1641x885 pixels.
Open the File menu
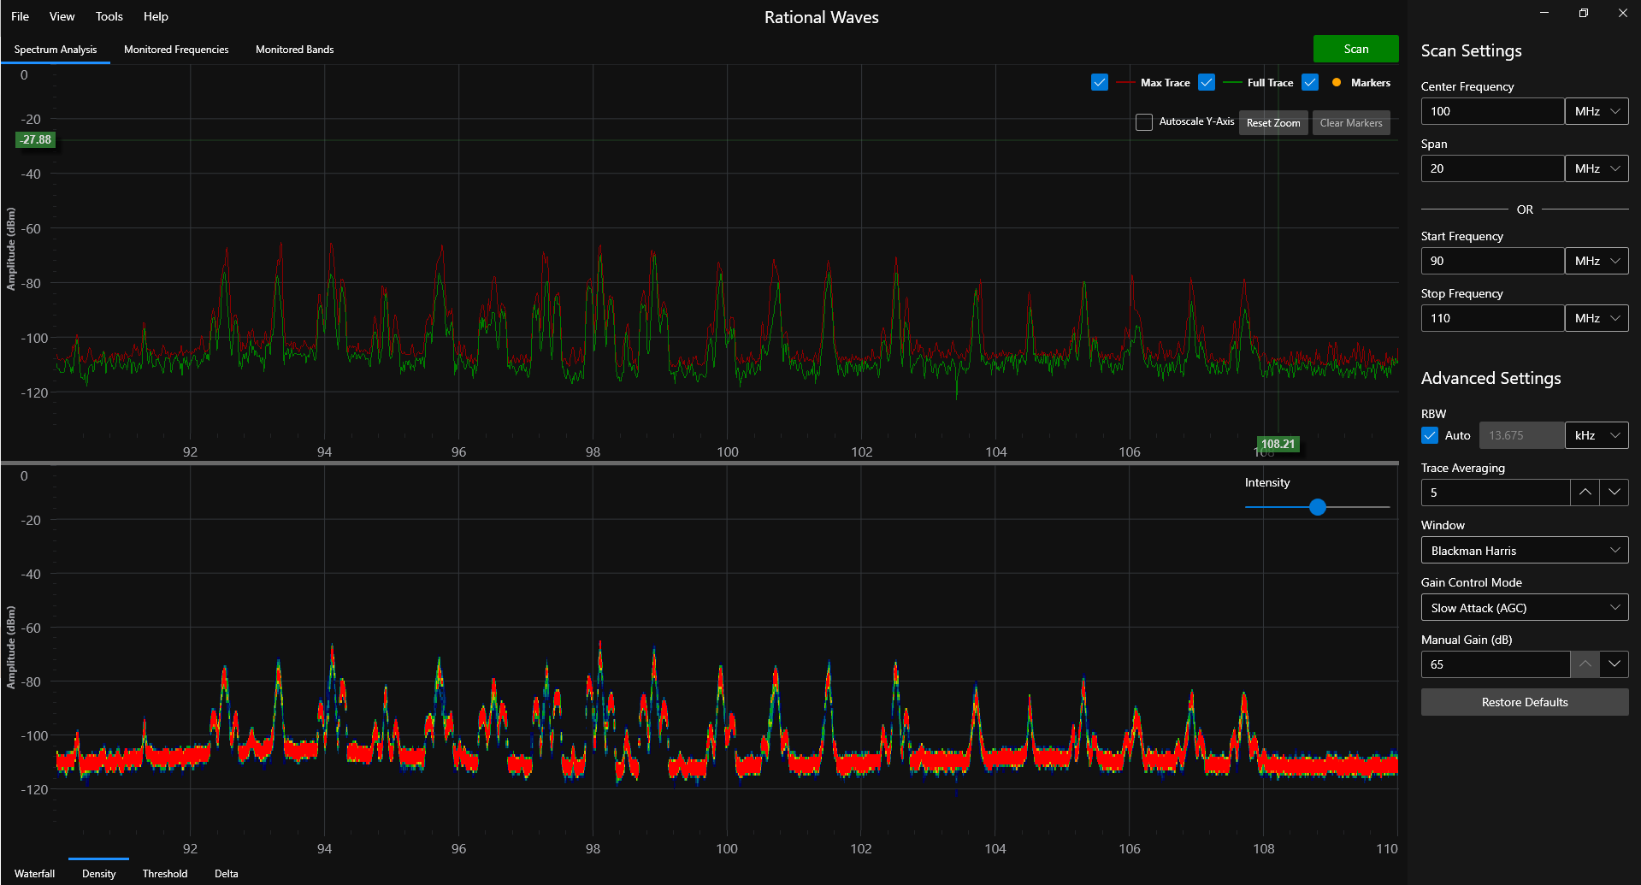tap(19, 15)
